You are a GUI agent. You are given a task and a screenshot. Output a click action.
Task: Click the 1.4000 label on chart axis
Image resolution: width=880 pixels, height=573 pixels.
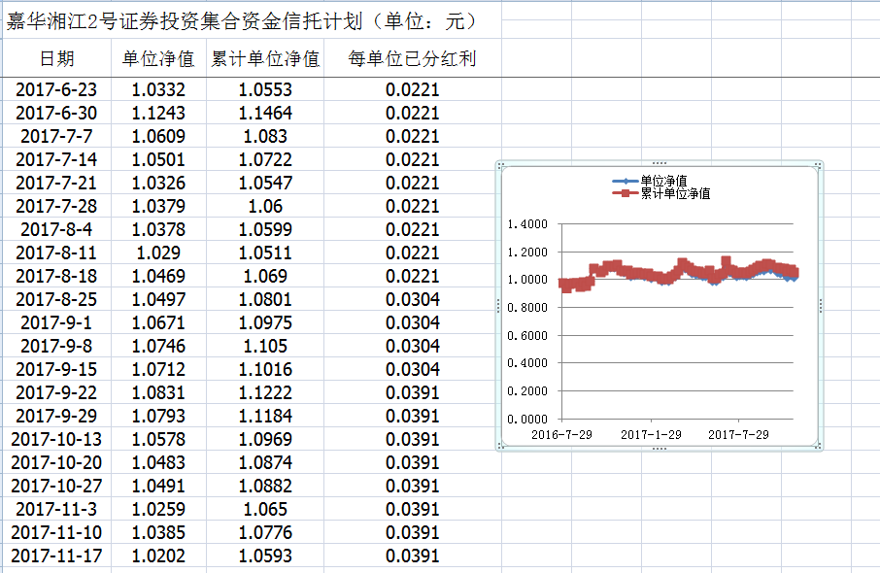coord(528,224)
